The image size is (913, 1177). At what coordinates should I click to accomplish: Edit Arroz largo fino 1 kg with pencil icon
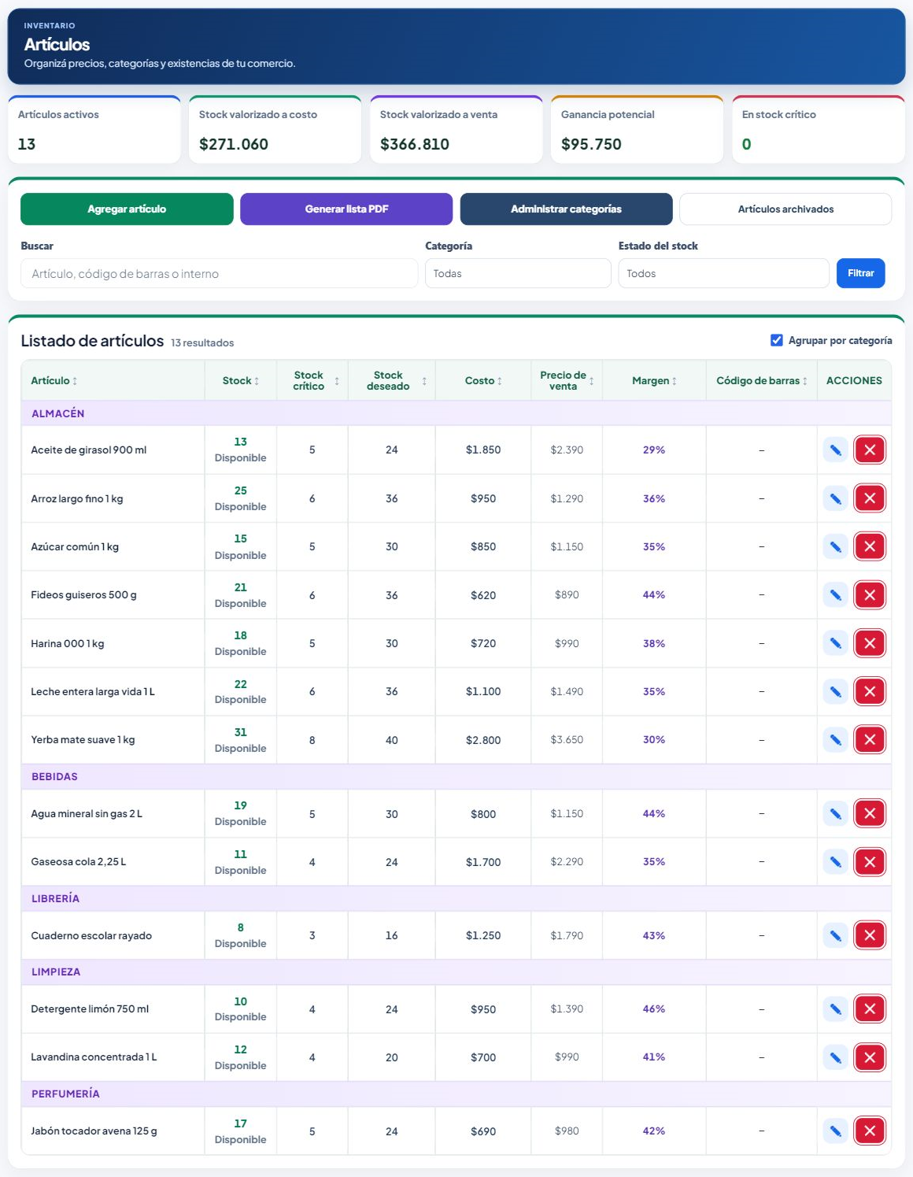point(835,498)
